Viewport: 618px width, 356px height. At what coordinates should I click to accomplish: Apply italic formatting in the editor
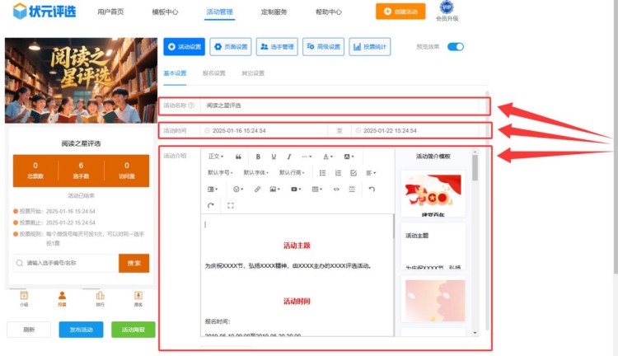288,157
